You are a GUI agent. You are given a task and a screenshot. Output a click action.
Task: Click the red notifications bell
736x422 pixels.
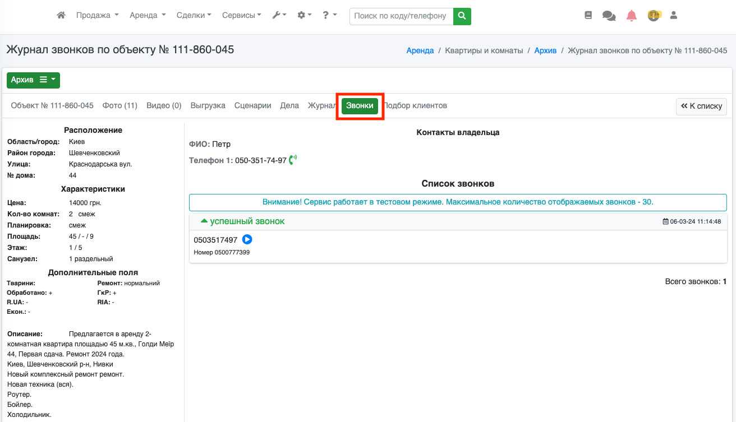coord(632,16)
